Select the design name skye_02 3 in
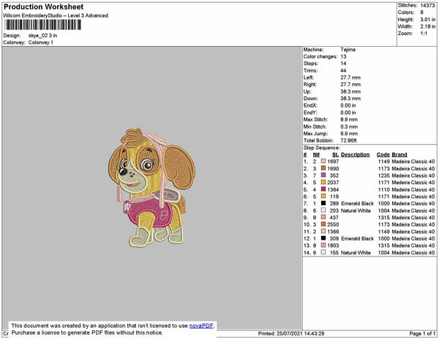Screen dimensions: 439x339 pyautogui.click(x=42, y=36)
